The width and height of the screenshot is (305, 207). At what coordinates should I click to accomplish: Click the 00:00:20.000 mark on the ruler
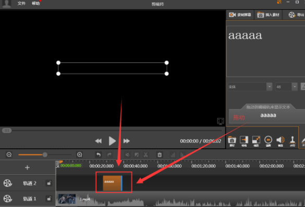coord(101,166)
